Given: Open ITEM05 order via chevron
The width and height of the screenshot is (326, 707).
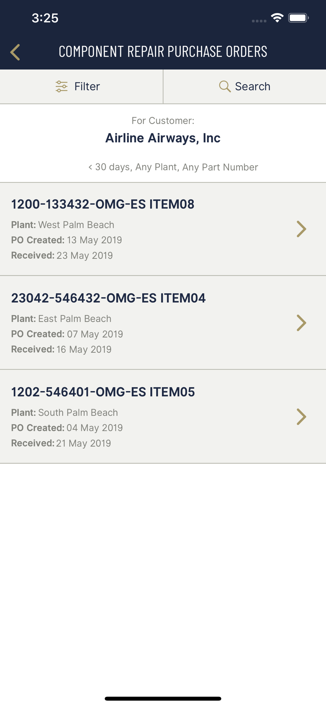Looking at the screenshot, I should [301, 416].
